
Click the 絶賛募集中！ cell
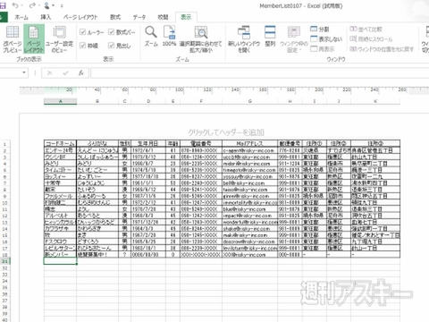97,255
